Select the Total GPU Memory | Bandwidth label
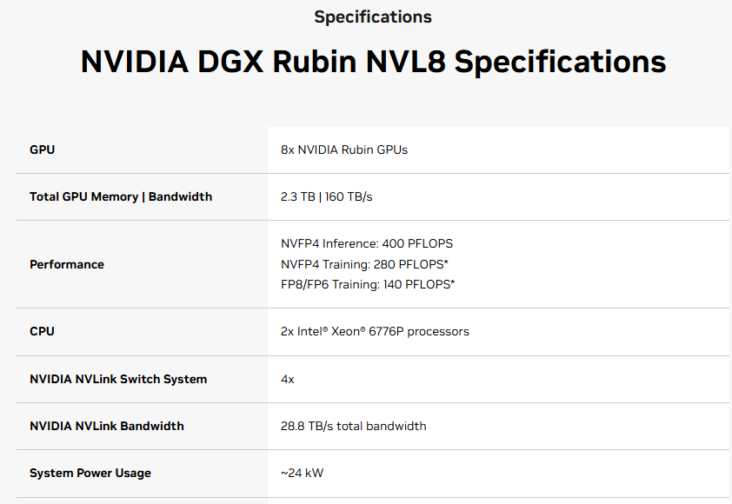 [x=121, y=196]
